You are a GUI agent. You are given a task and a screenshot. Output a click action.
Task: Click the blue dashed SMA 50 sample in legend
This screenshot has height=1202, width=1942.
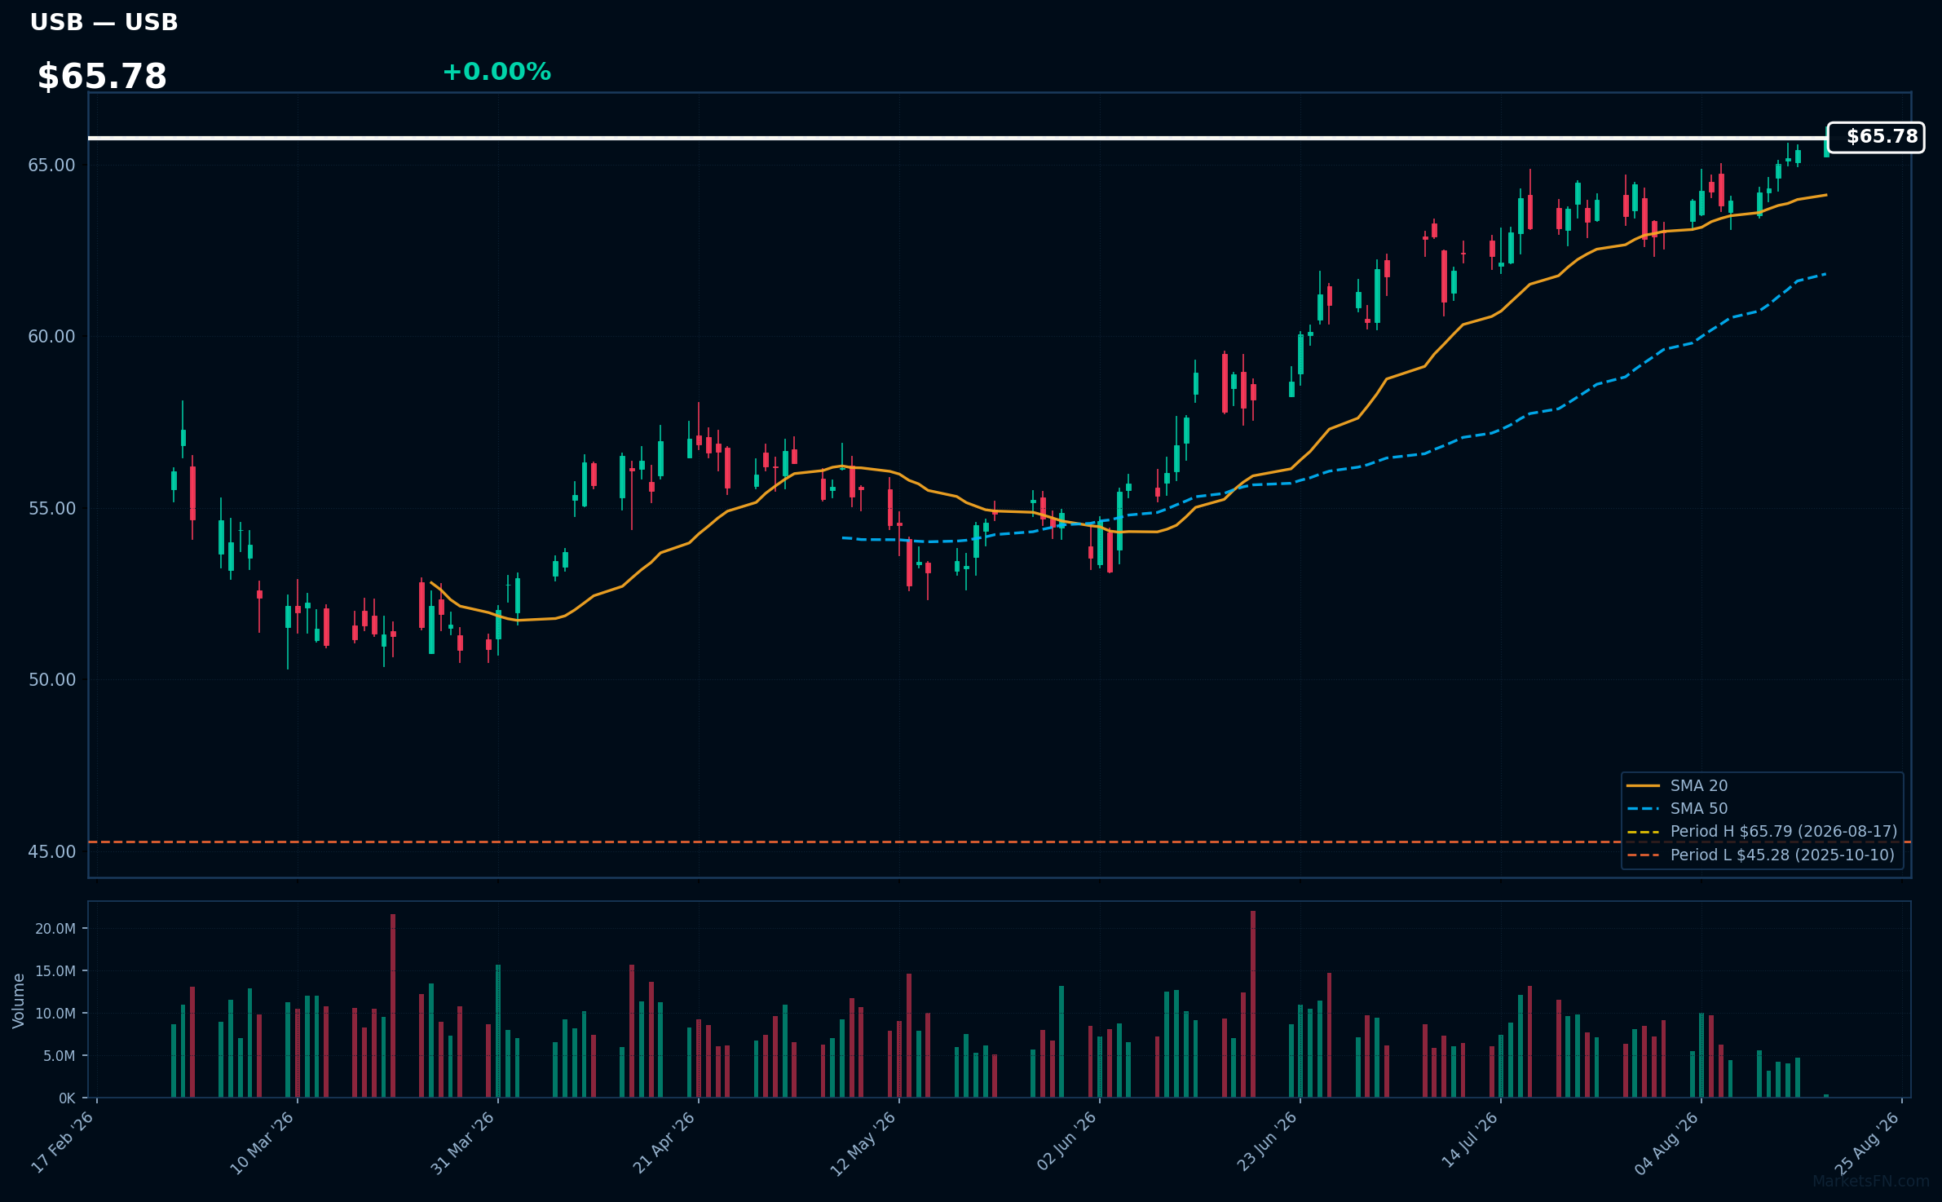(1643, 809)
